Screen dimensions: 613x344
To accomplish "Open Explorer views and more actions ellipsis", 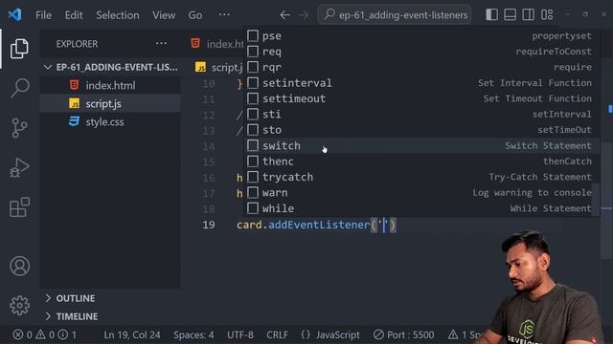I will click(161, 43).
